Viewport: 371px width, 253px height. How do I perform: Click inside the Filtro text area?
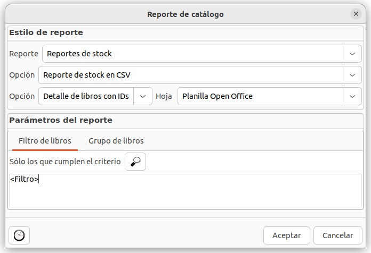coord(185,190)
